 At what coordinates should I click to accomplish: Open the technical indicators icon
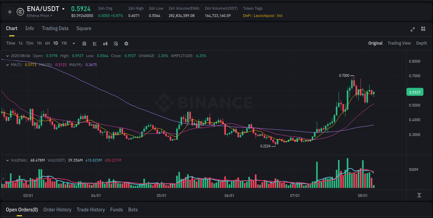115,43
